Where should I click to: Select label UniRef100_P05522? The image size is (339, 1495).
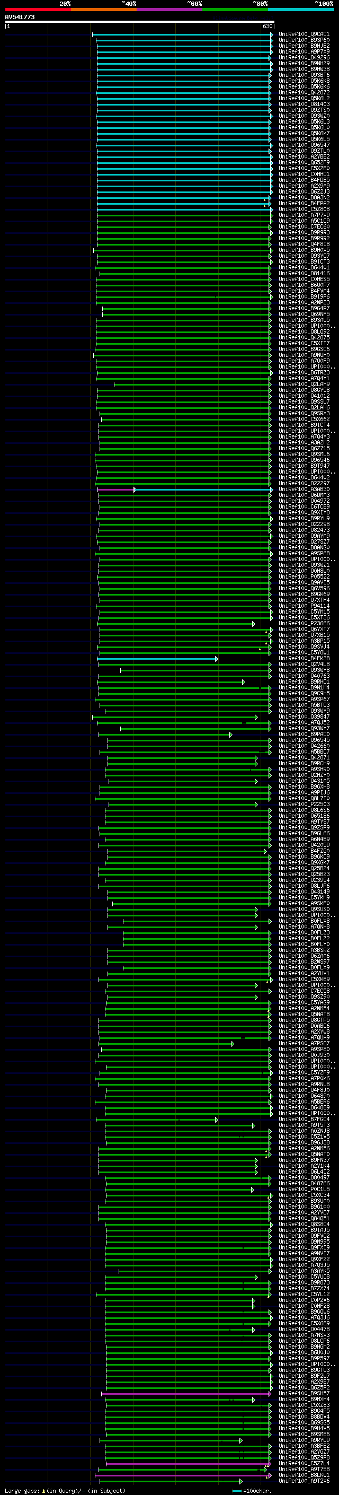tap(304, 577)
